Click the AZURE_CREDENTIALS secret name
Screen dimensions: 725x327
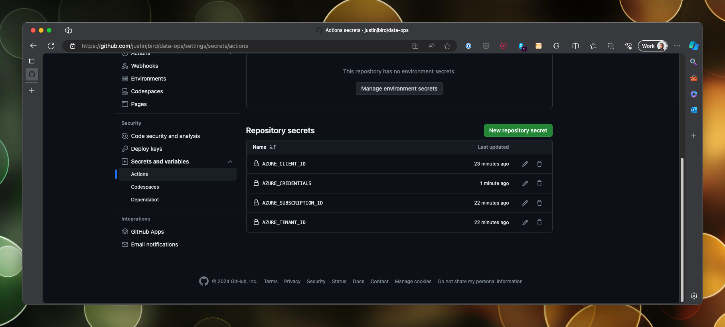(286, 183)
